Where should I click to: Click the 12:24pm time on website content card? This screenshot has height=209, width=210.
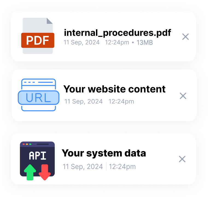coord(121,101)
